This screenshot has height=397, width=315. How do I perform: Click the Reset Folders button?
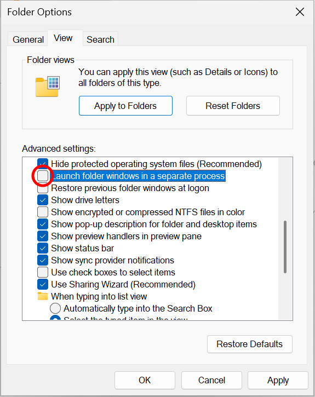coord(233,106)
